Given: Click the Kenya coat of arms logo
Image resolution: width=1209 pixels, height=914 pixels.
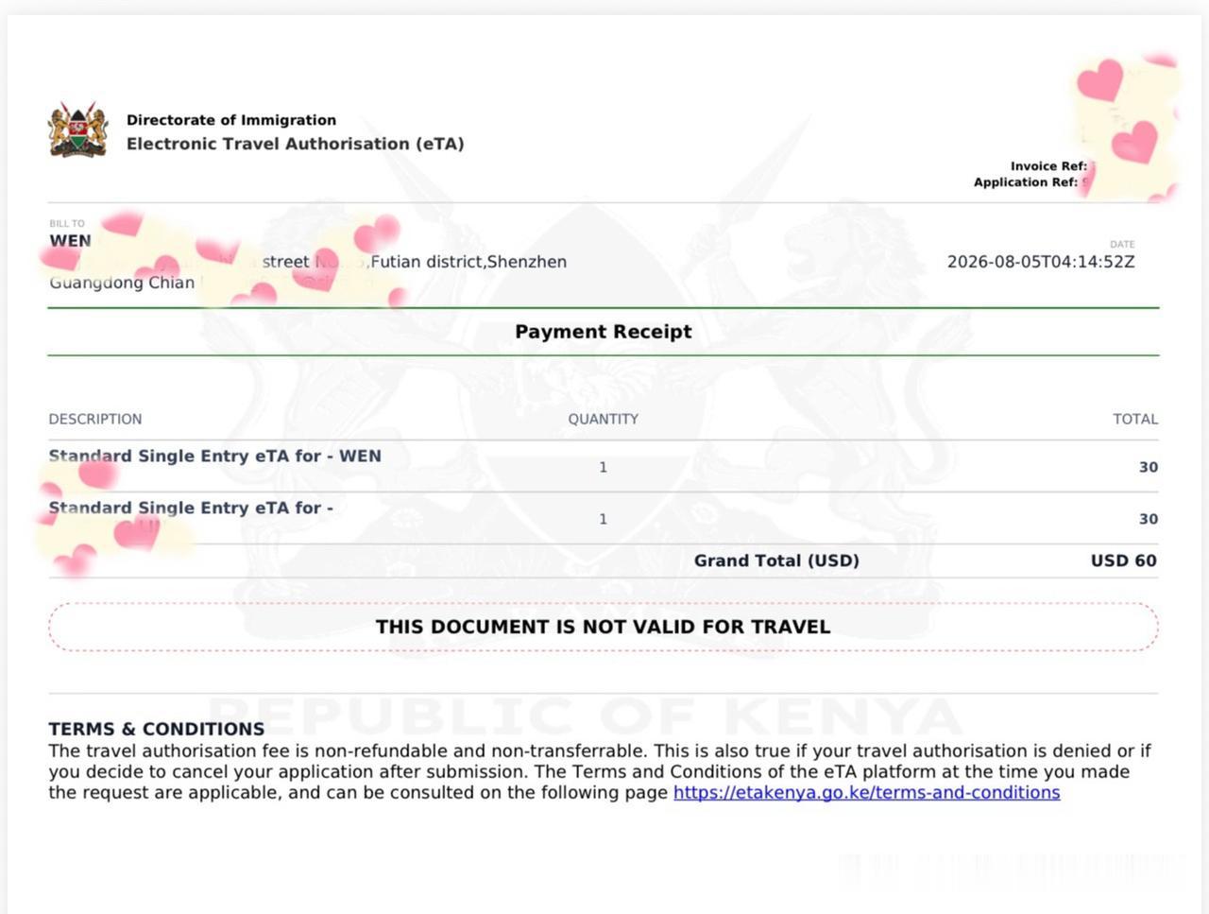Looking at the screenshot, I should [x=77, y=129].
